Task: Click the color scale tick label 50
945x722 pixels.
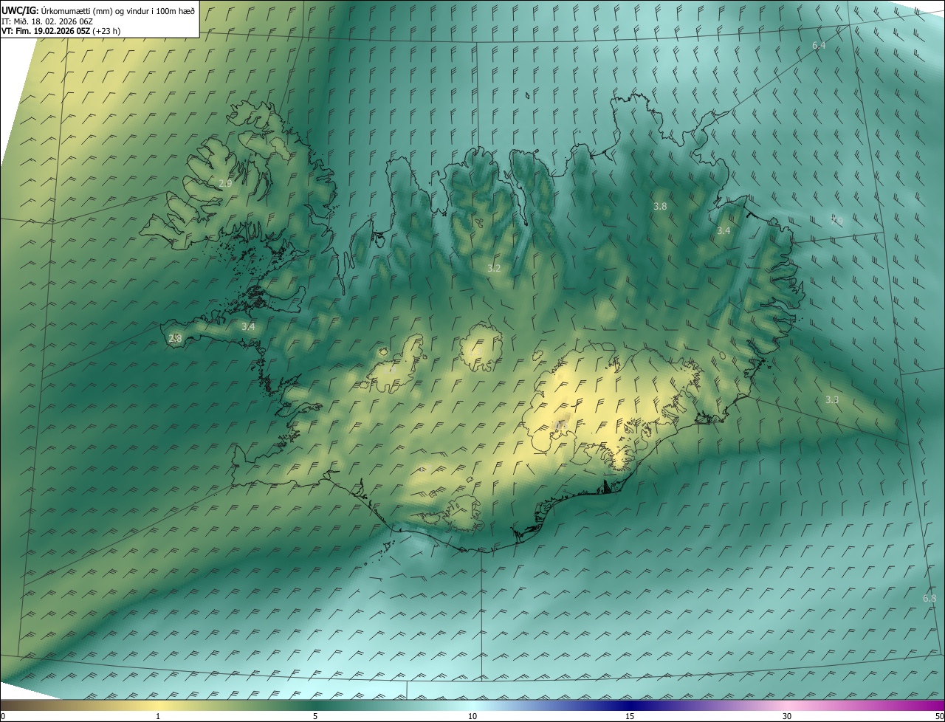Action: pos(939,717)
